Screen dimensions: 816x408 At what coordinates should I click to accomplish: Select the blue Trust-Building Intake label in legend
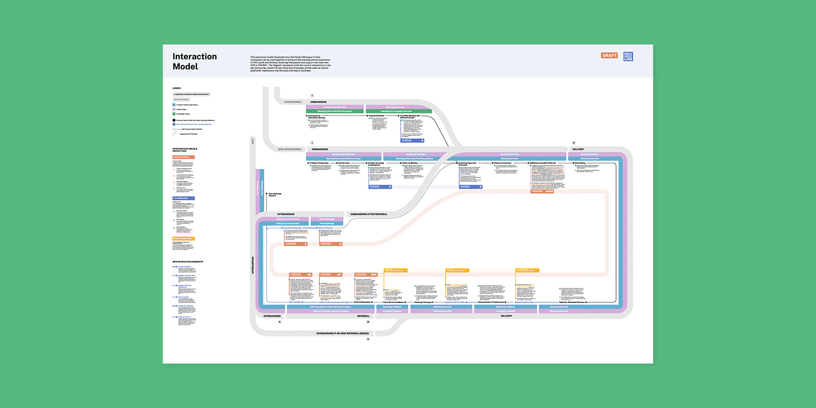[184, 198]
